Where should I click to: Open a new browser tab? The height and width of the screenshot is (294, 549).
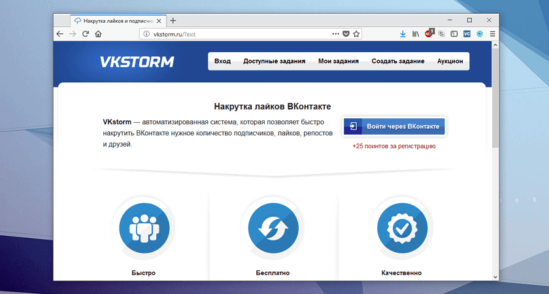173,21
